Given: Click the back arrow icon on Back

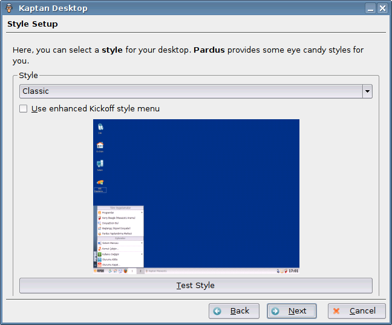Looking at the screenshot, I should click(x=217, y=311).
